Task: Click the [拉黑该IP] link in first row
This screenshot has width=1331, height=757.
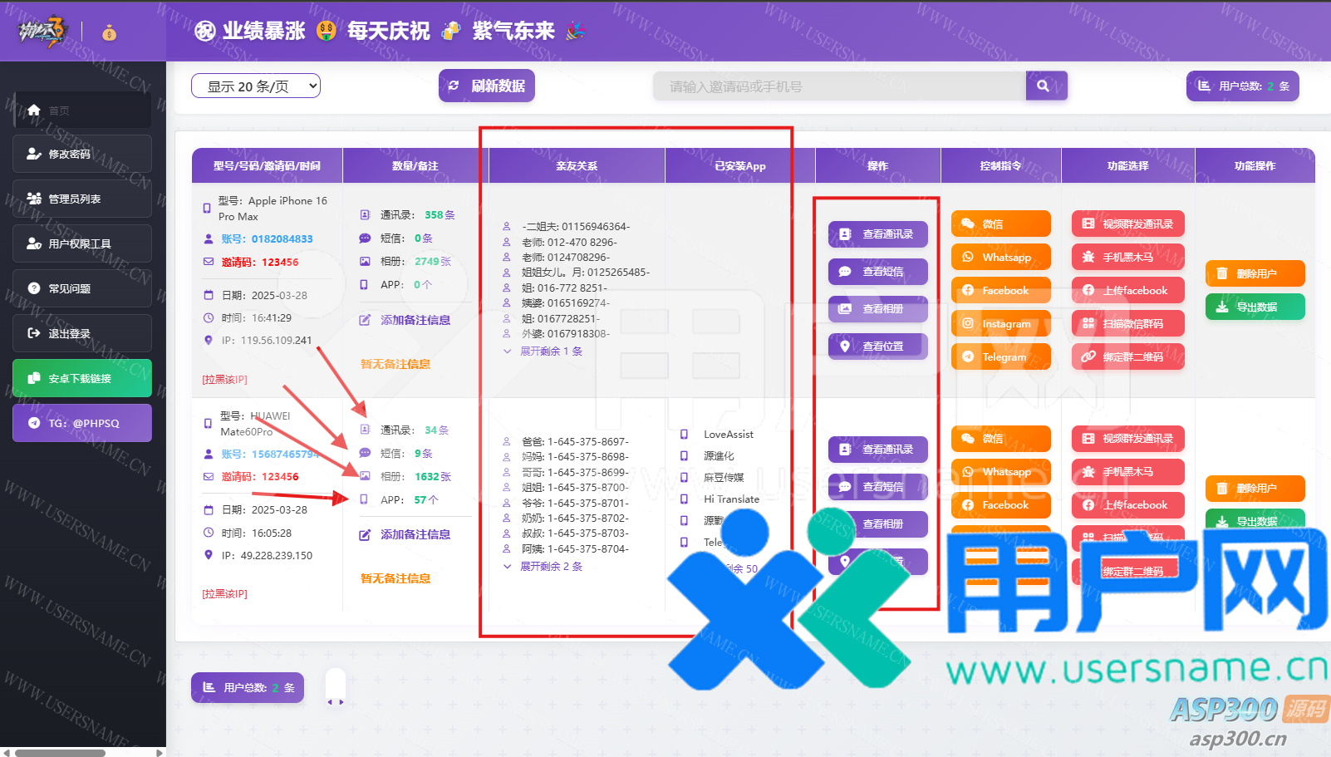Action: [225, 380]
